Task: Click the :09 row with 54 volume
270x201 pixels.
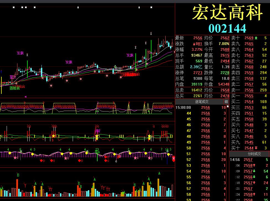Action: coord(249,171)
